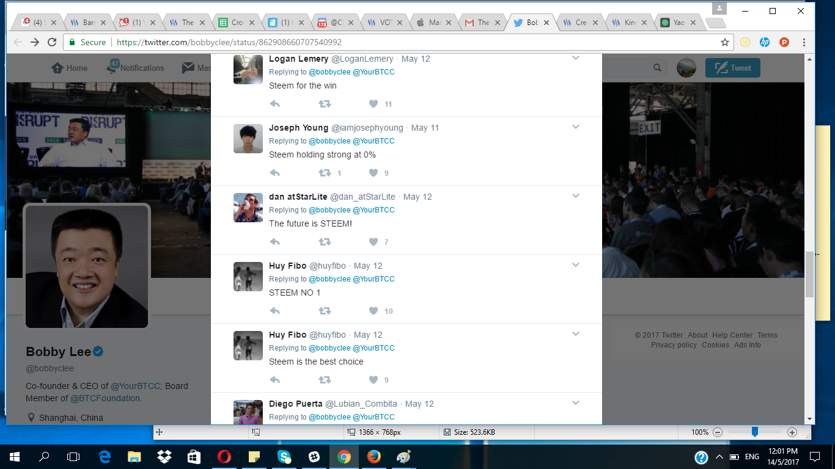Viewport: 835px width, 469px height.
Task: Like Joseph Young's tweet
Action: pos(373,173)
